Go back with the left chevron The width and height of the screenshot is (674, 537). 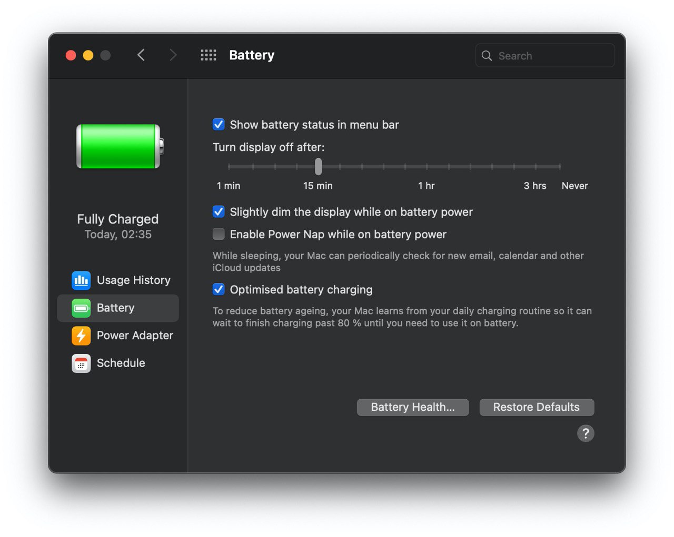(x=141, y=55)
